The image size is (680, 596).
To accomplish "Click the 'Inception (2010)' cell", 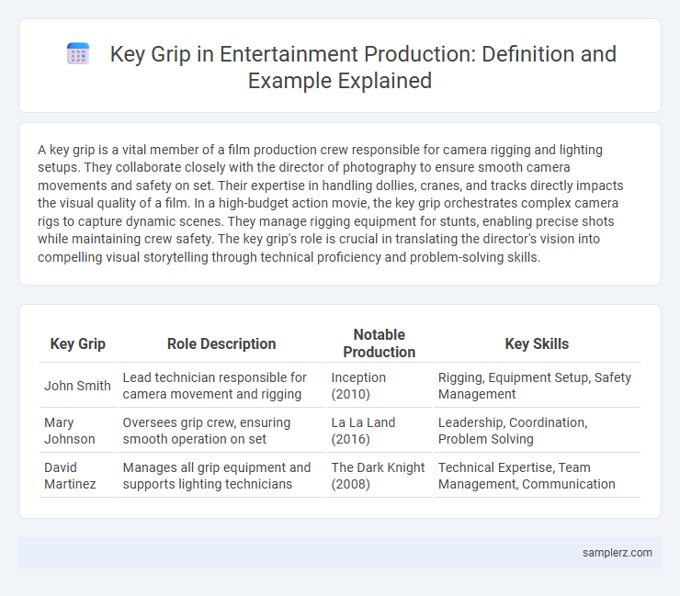I will [x=379, y=386].
